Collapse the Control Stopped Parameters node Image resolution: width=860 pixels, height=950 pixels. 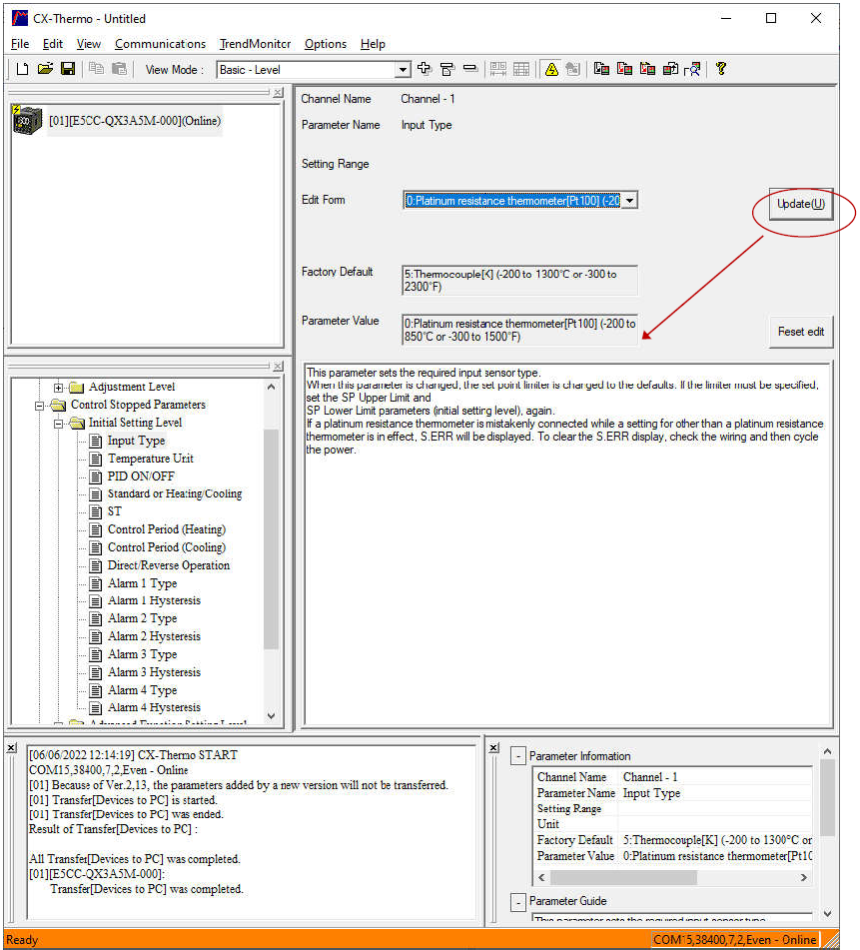click(39, 406)
